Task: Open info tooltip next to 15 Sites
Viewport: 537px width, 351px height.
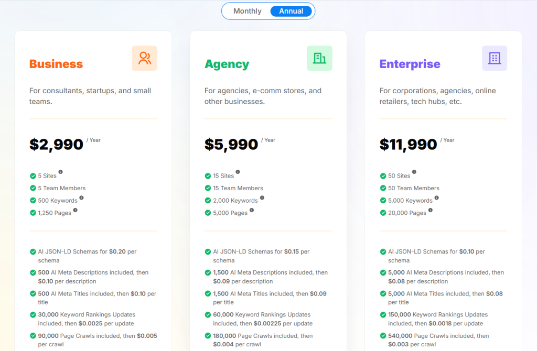Action: 238,172
